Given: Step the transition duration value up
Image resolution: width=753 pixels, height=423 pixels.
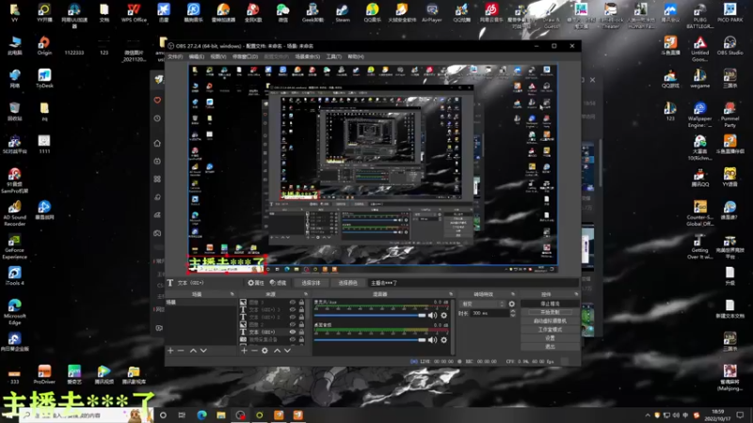Looking at the screenshot, I should pos(513,311).
